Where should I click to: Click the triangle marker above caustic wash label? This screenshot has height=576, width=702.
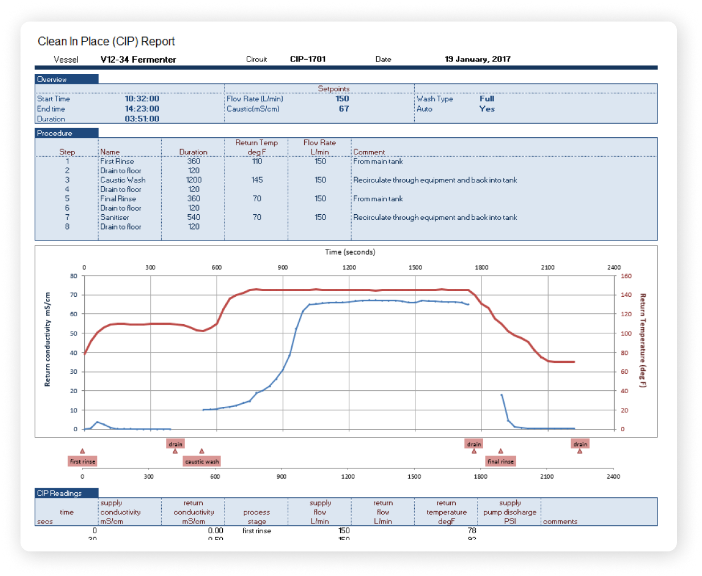(202, 451)
